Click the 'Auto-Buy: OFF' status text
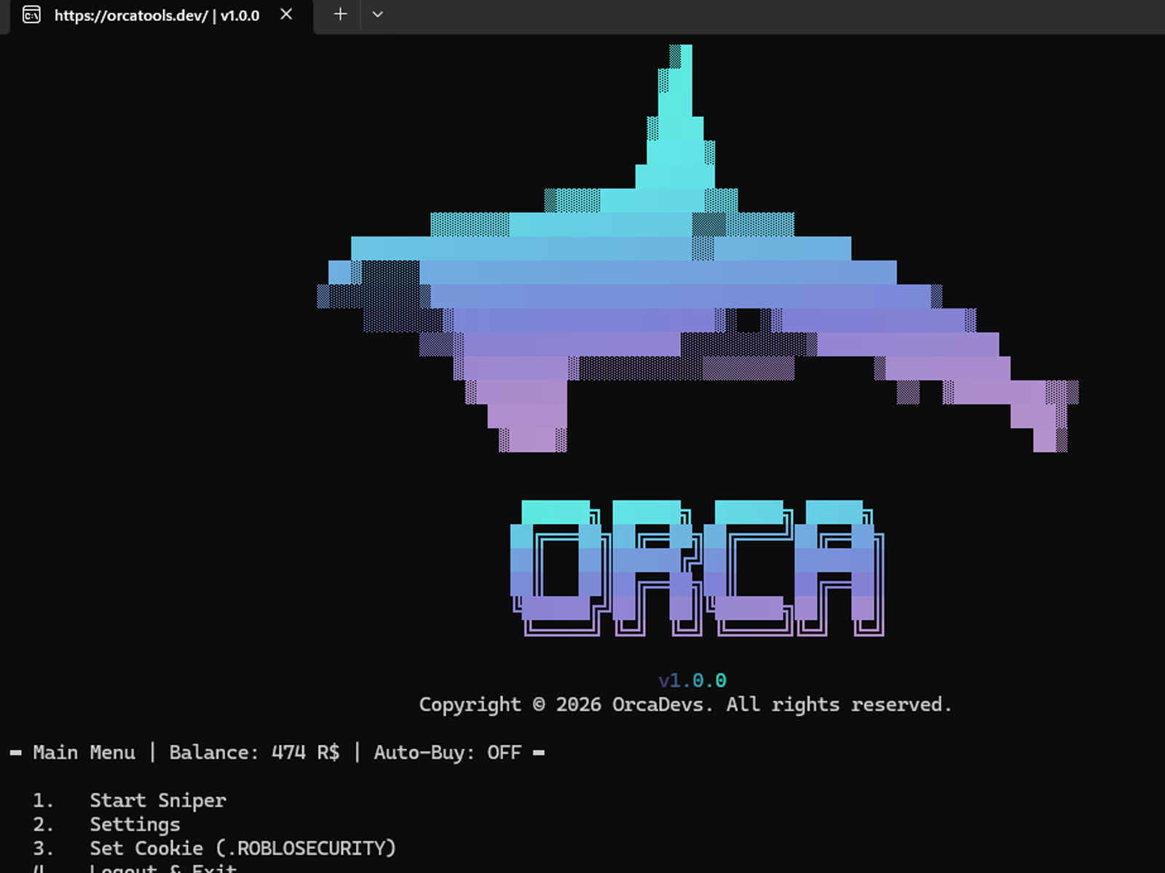The image size is (1165, 873). (x=447, y=752)
